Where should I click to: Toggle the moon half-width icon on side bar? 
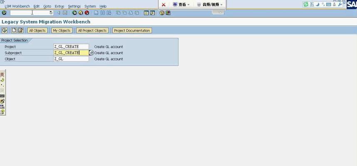pyautogui.click(x=2, y=80)
